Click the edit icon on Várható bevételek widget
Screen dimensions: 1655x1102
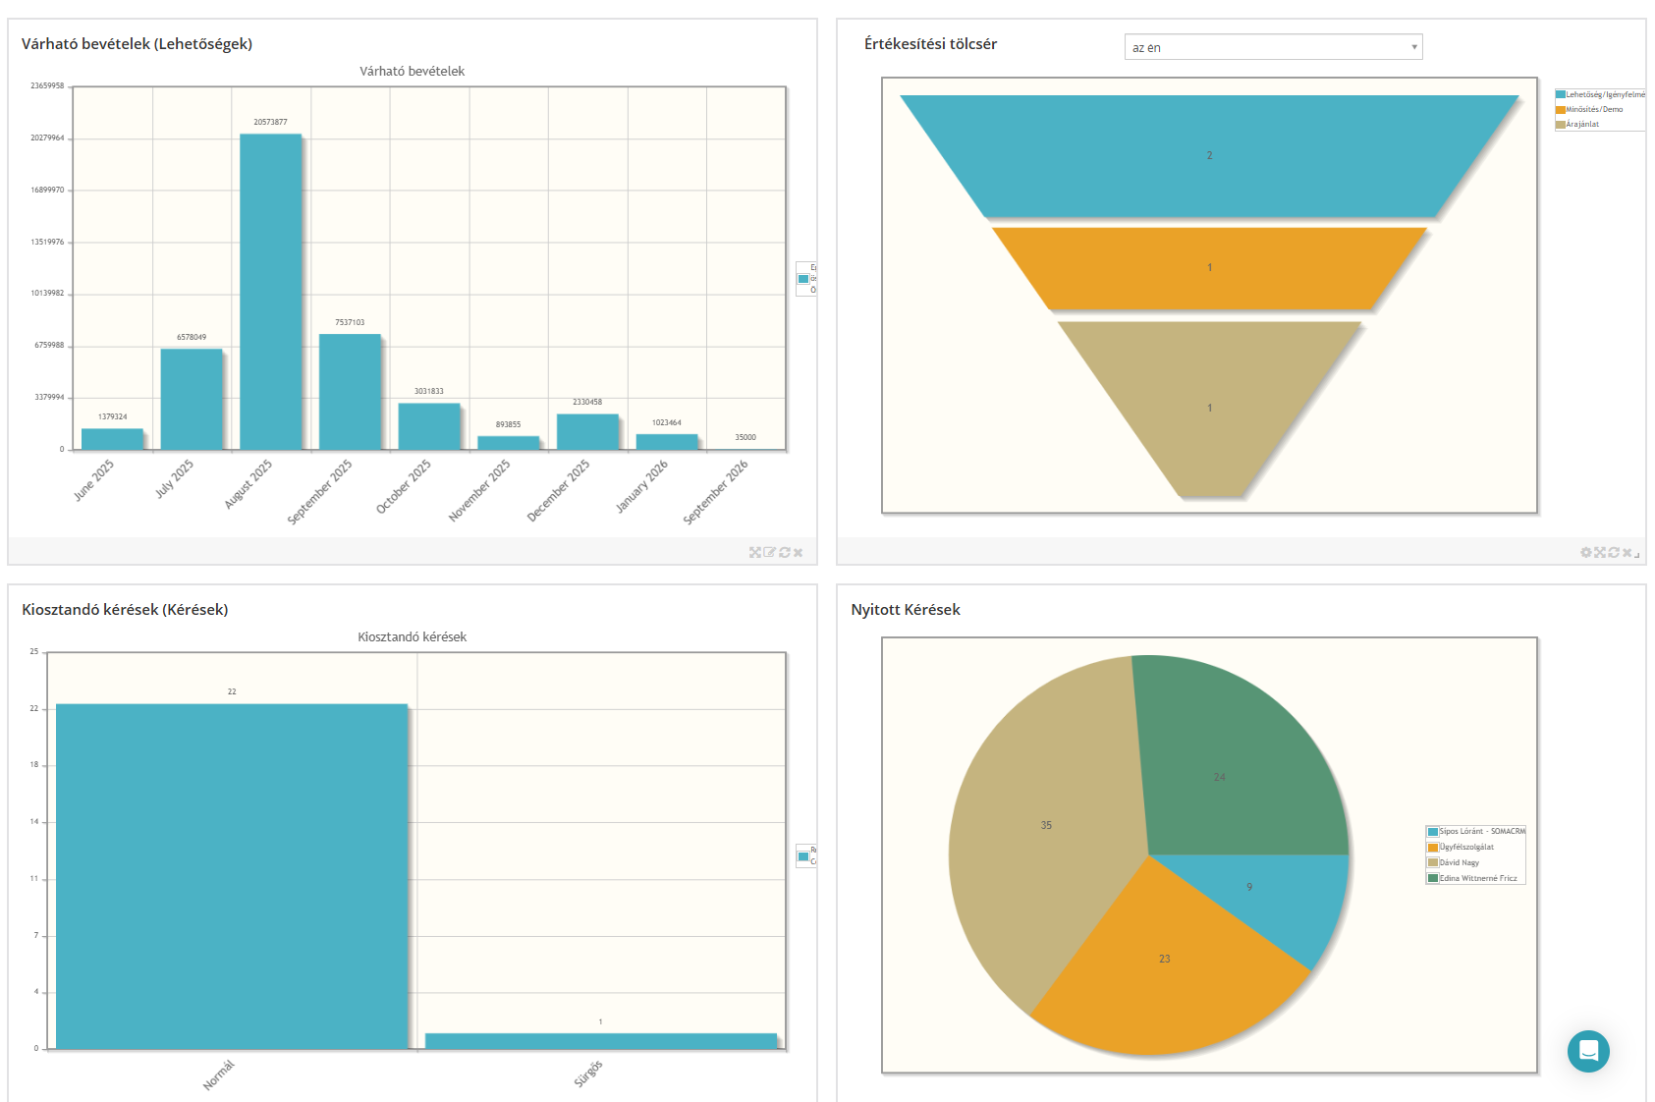(x=769, y=553)
